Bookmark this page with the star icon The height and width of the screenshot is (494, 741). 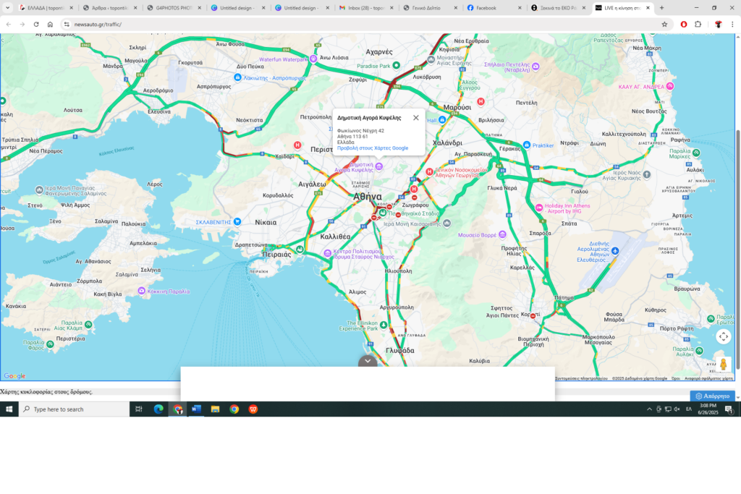664,24
